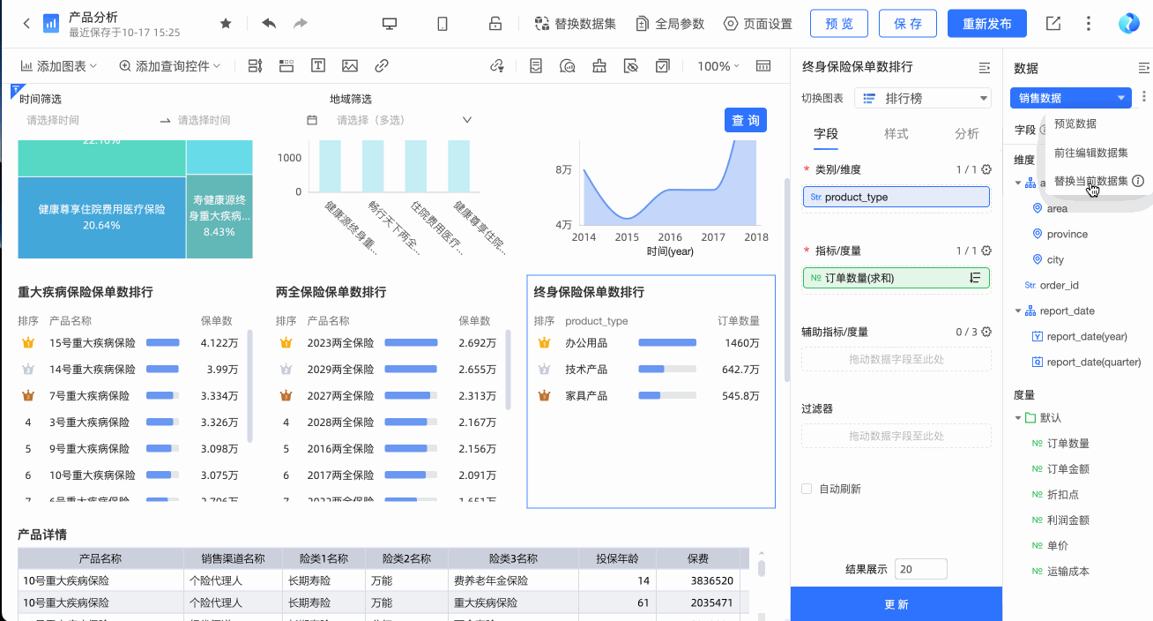Image resolution: width=1153 pixels, height=621 pixels.
Task: Click the favorite star next to 产品分析
Action: (x=226, y=24)
